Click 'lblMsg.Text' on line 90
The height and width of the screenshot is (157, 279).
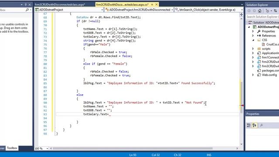point(93,102)
